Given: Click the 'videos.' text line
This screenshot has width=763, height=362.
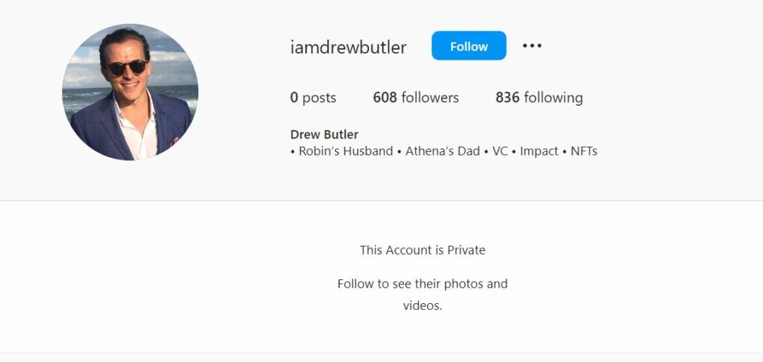Looking at the screenshot, I should pos(422,306).
